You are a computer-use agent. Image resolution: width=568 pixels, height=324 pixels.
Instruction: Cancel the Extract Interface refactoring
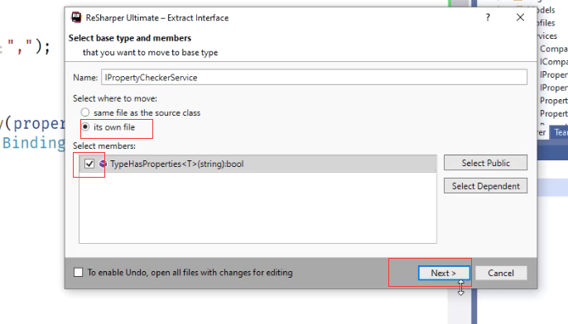click(x=501, y=273)
